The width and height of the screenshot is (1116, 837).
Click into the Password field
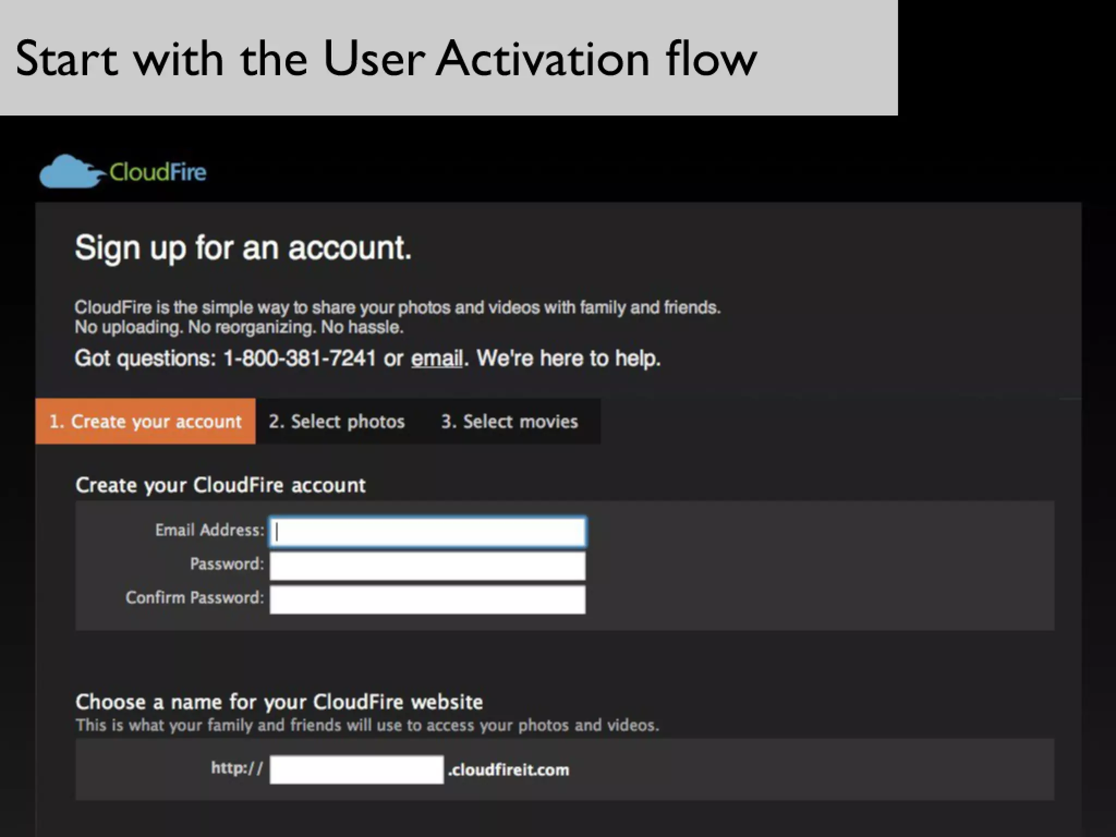tap(428, 566)
